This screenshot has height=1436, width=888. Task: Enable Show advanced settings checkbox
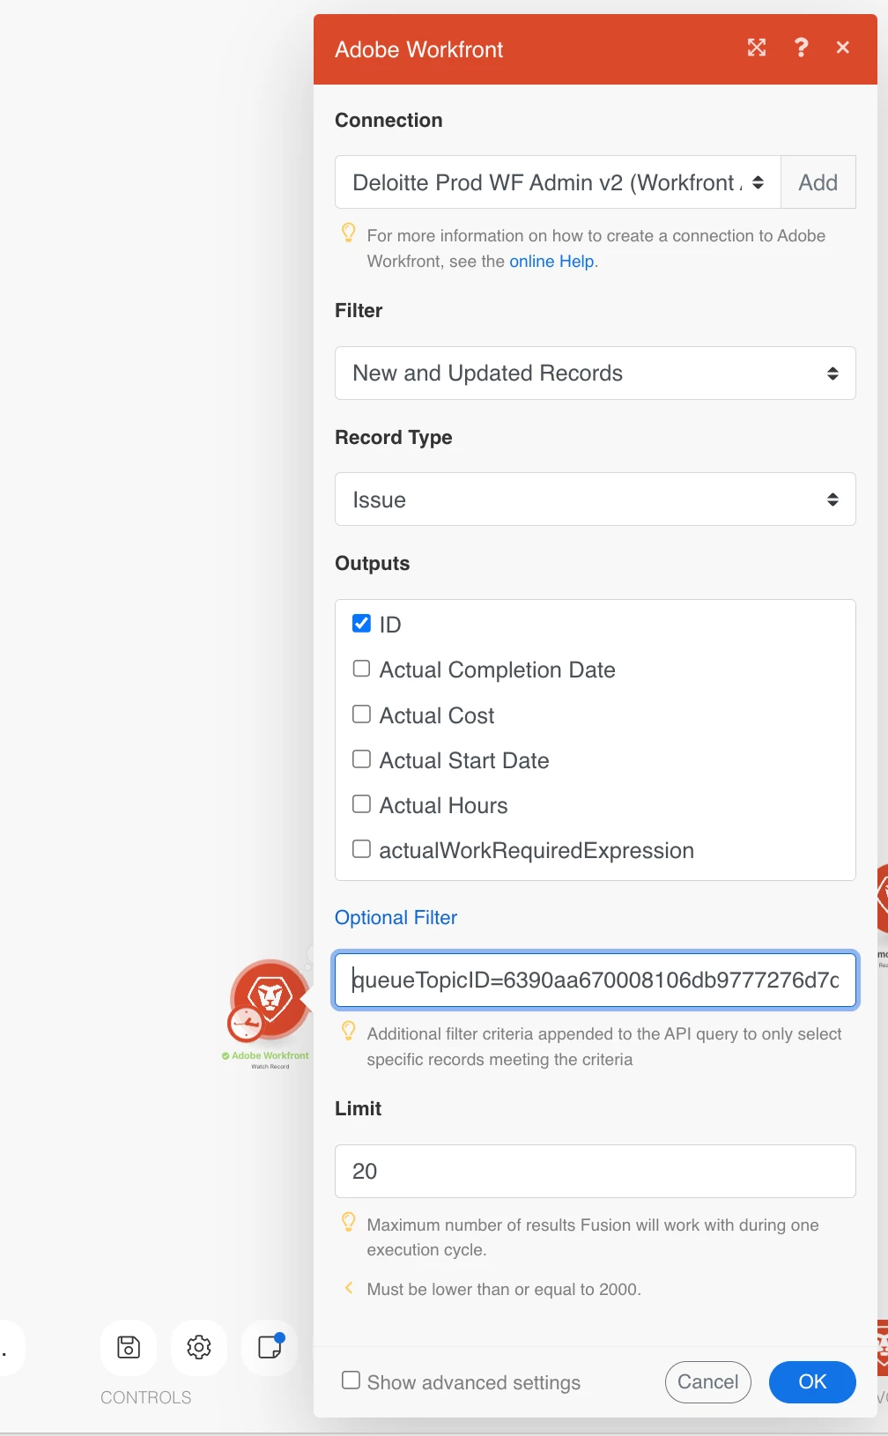click(x=351, y=1380)
